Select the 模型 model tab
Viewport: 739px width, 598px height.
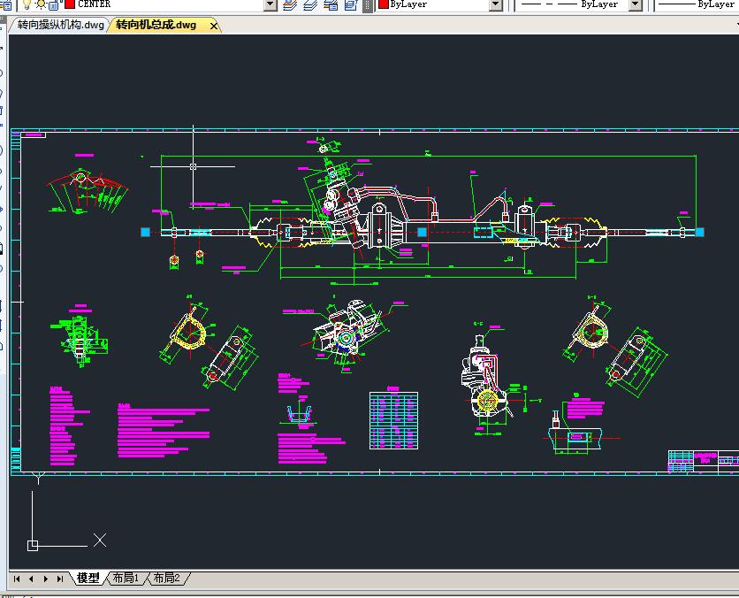(x=88, y=579)
